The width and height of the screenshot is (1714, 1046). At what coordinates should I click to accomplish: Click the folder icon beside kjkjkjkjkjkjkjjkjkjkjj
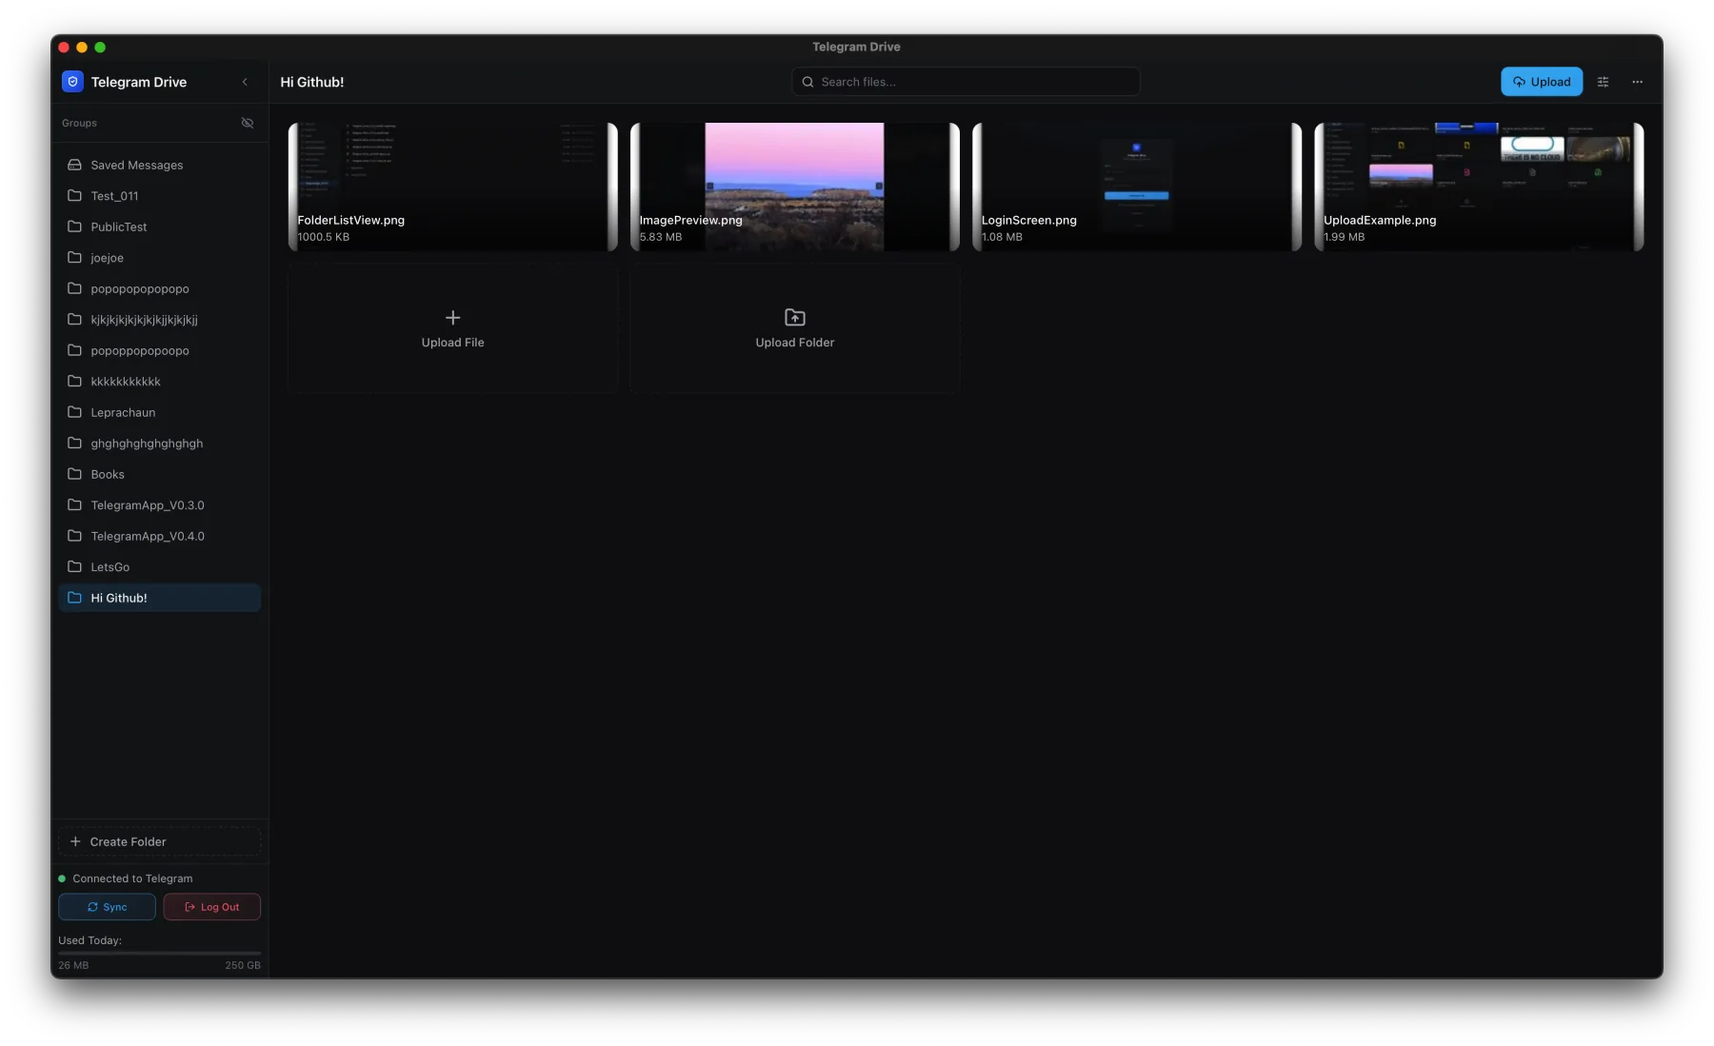click(x=74, y=319)
